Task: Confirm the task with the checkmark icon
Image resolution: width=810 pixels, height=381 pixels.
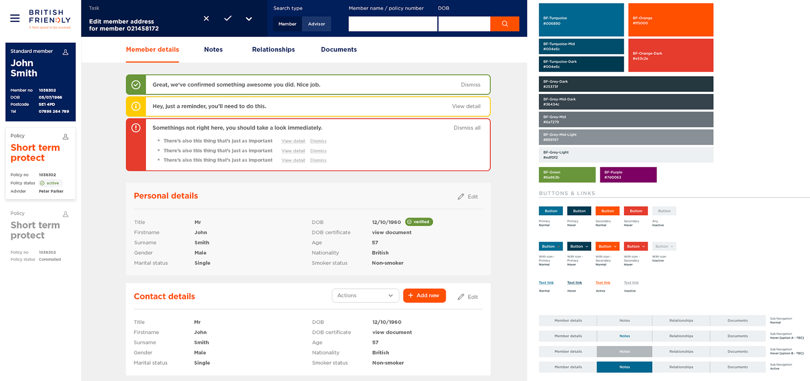Action: pyautogui.click(x=228, y=19)
